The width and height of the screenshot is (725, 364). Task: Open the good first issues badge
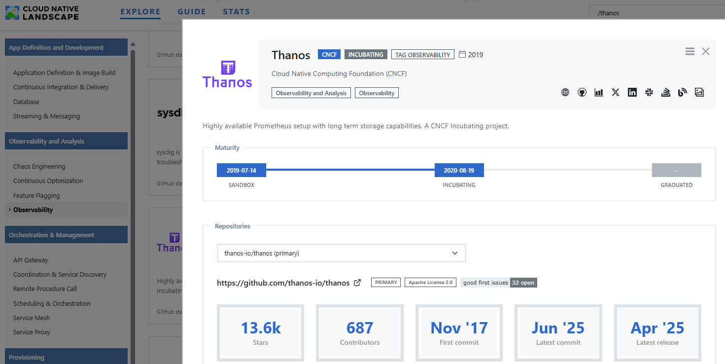[x=498, y=283]
